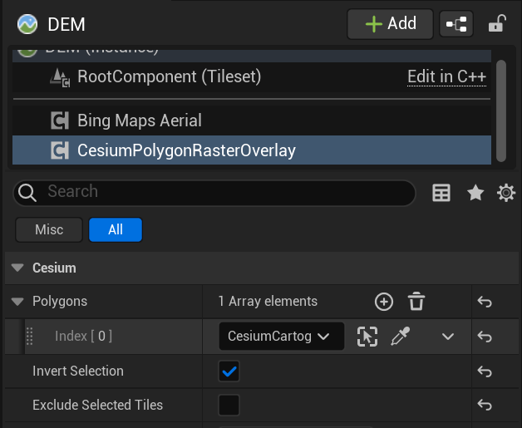Click the '1 Array elements' text

click(268, 302)
